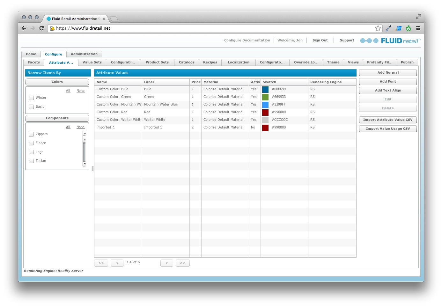Open the Administration tab

84,54
